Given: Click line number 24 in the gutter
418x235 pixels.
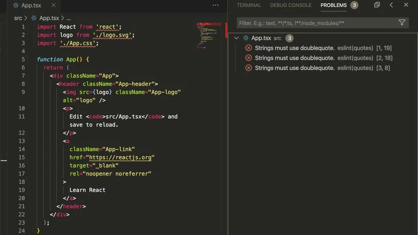Looking at the screenshot, I should [22, 231].
